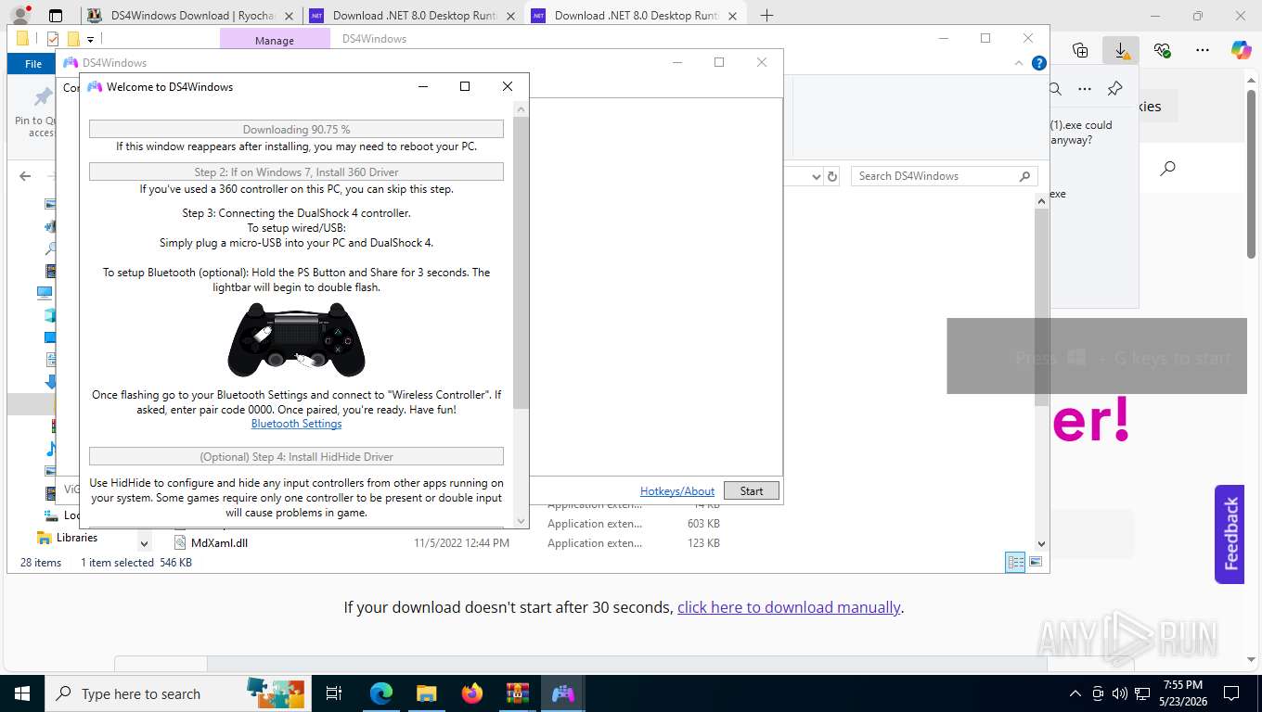Expand the File Explorer address bar history dropdown
This screenshot has height=712, width=1262.
(816, 176)
